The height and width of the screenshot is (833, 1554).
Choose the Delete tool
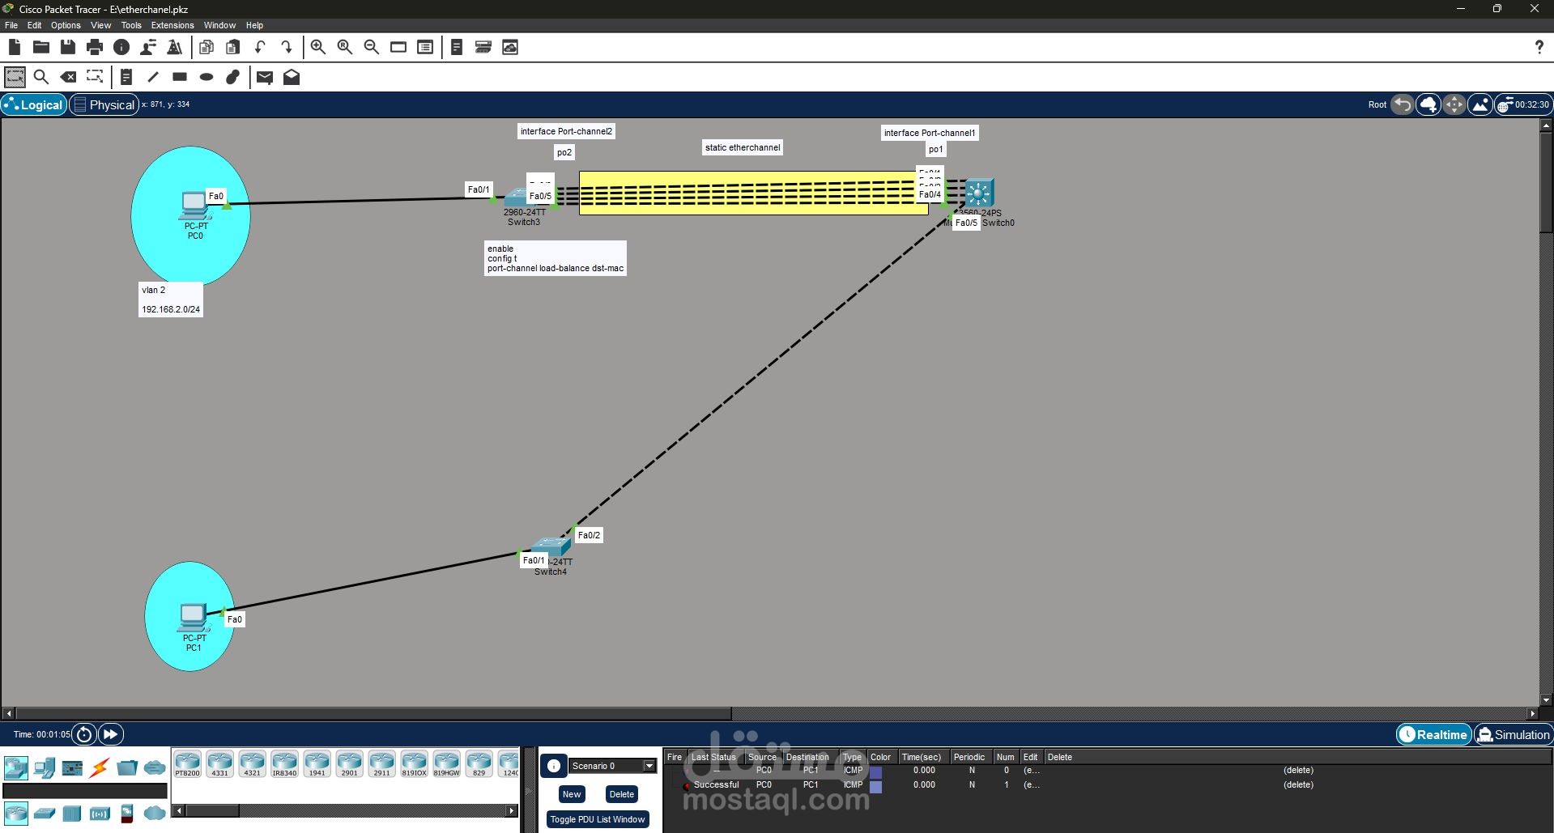click(x=69, y=77)
